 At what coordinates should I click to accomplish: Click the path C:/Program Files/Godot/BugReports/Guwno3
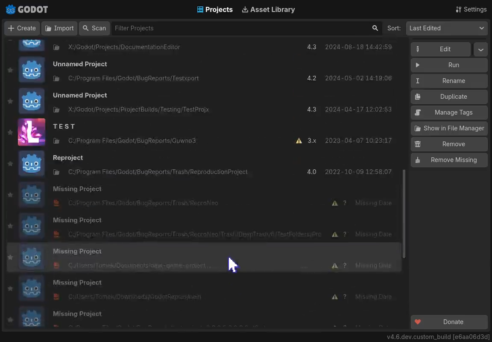[132, 141]
